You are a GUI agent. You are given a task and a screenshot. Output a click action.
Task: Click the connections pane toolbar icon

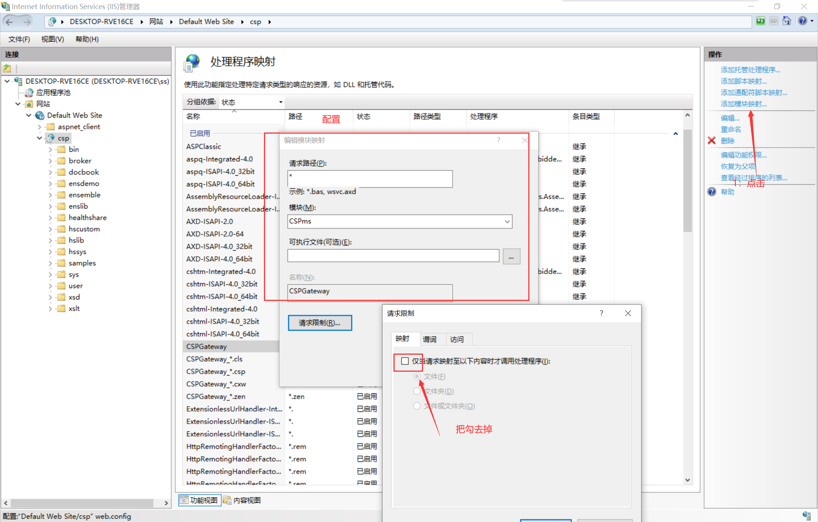(7, 69)
